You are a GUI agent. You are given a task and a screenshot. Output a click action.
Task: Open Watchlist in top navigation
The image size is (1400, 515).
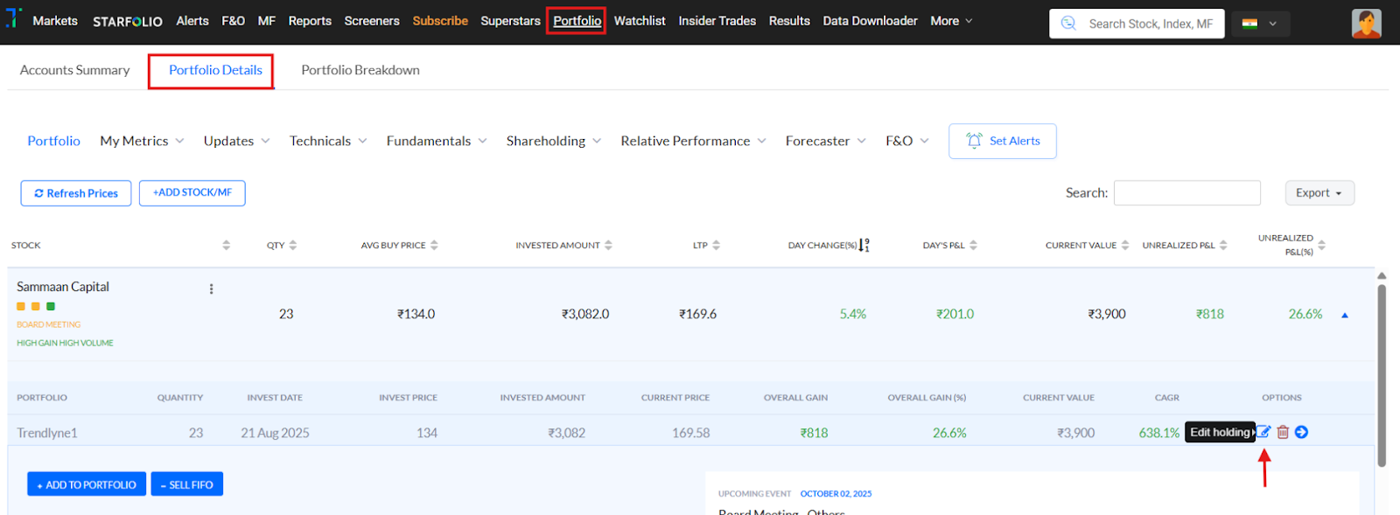[640, 21]
